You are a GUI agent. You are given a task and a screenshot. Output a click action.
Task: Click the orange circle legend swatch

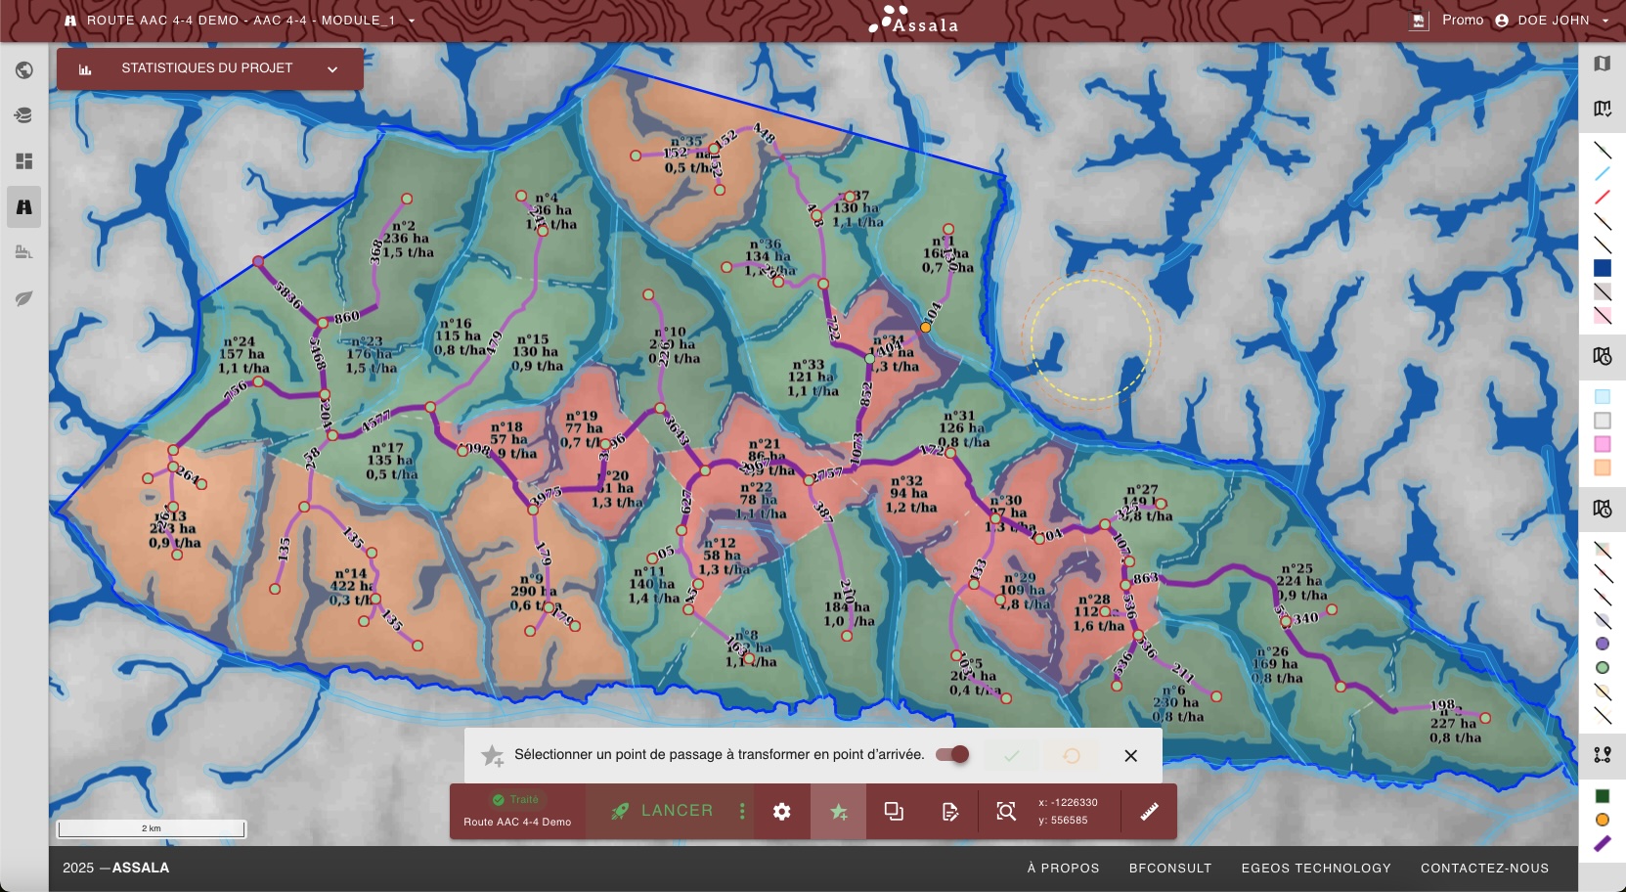(x=1602, y=820)
